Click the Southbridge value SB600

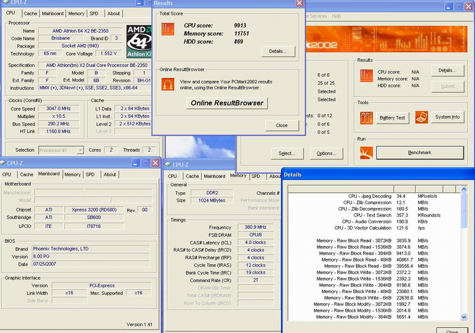tap(94, 218)
